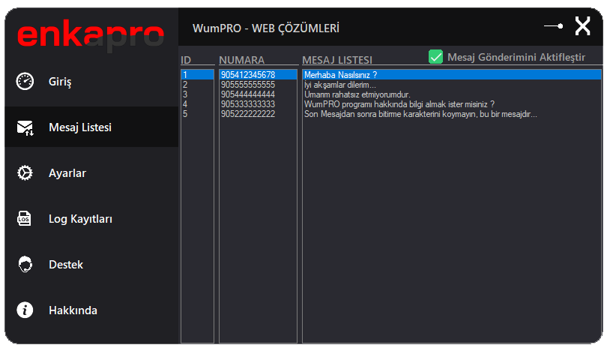Select message 'Umarım rahatsız etmiyorumdur.'

point(452,94)
